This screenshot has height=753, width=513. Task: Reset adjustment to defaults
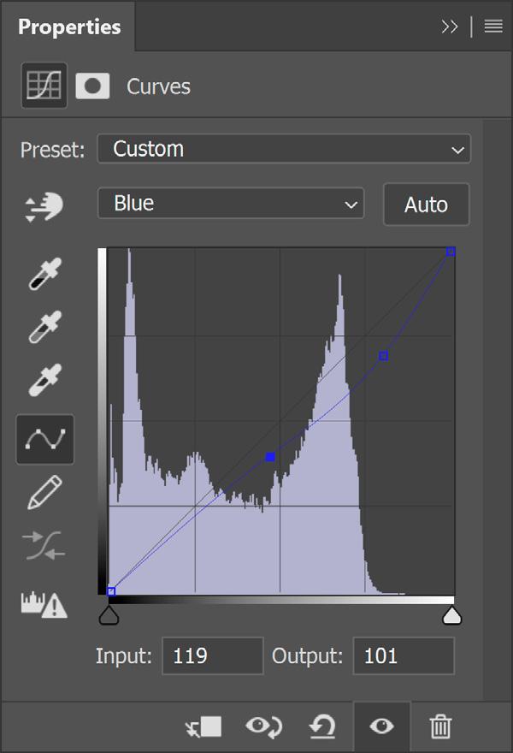[322, 726]
